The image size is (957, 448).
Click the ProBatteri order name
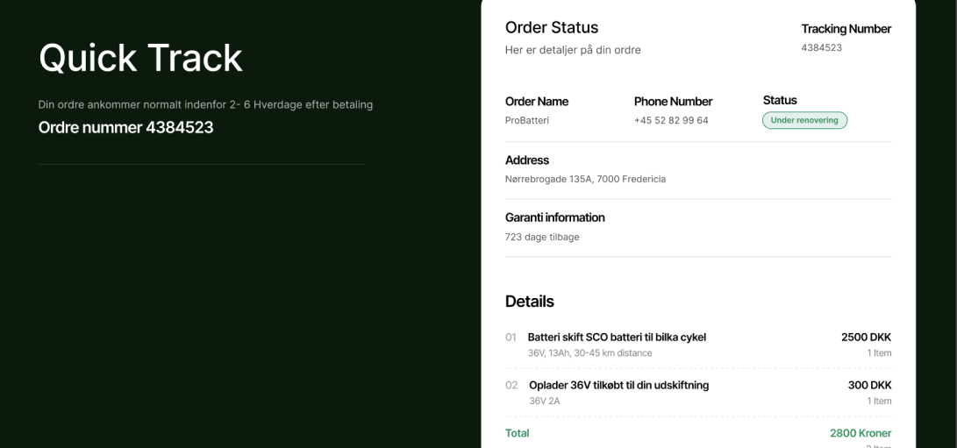[527, 120]
